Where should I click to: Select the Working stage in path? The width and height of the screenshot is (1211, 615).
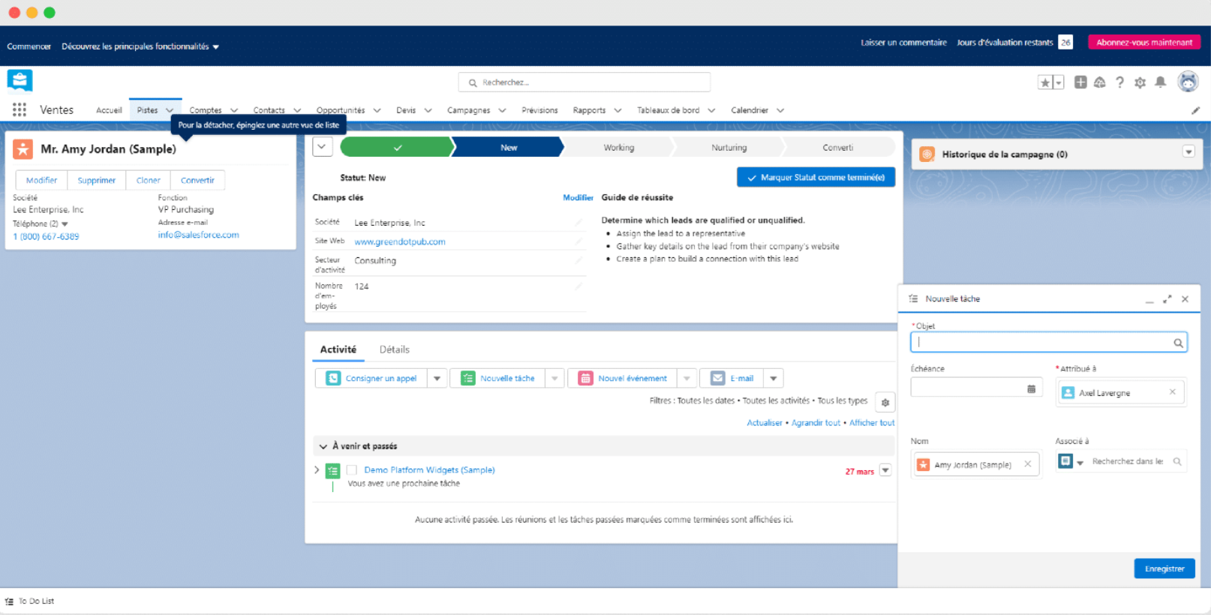[x=618, y=148]
